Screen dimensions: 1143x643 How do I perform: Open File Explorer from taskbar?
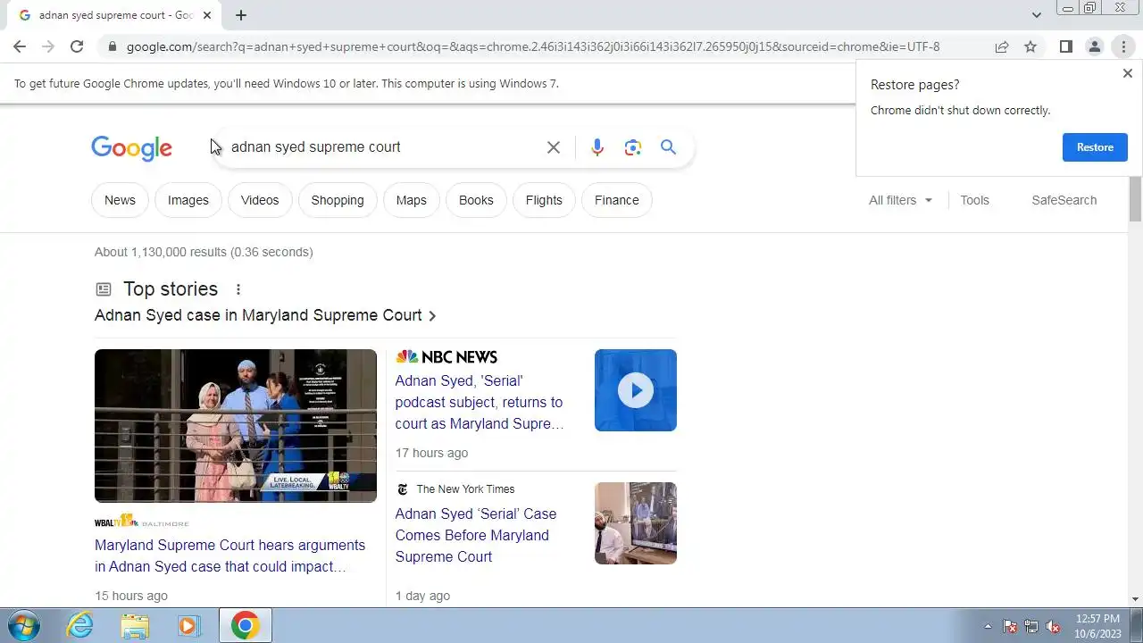135,625
